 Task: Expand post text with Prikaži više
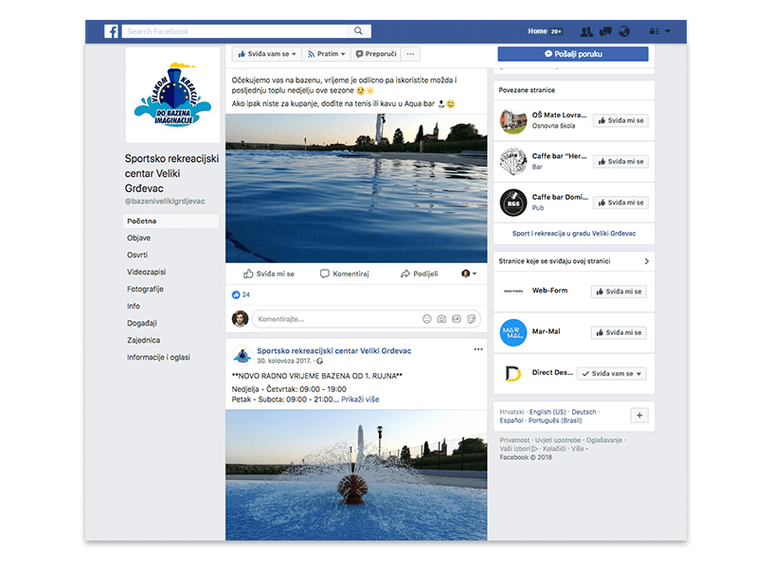[360, 399]
